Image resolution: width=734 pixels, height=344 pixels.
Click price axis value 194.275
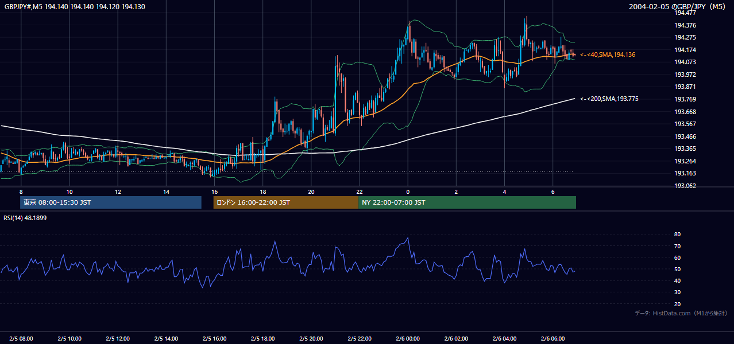coord(685,37)
